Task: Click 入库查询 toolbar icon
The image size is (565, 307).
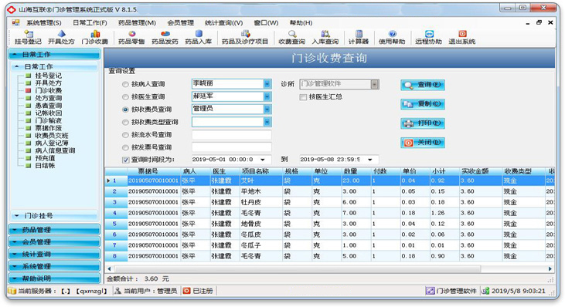Action: click(x=325, y=37)
